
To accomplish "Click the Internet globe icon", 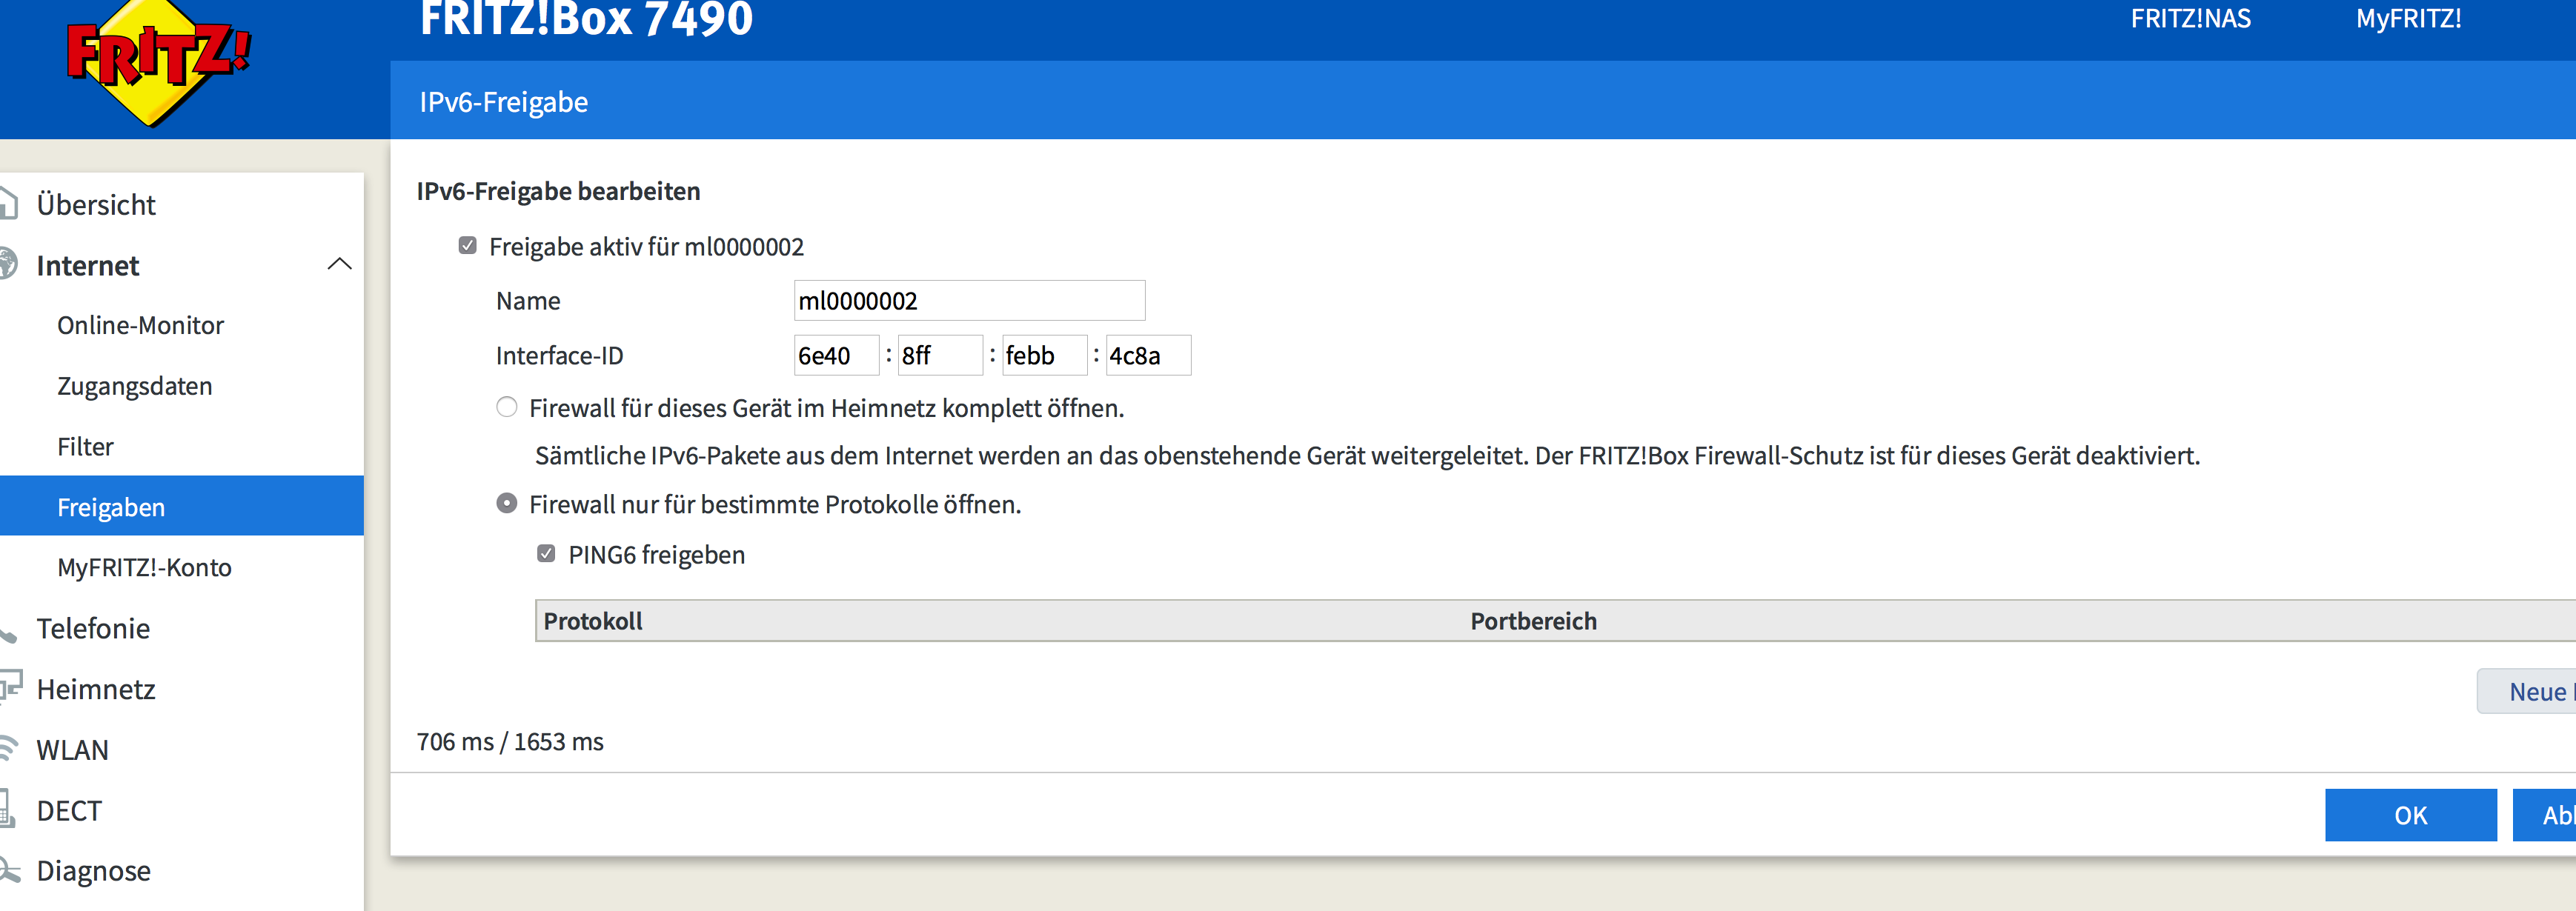I will pos(8,264).
